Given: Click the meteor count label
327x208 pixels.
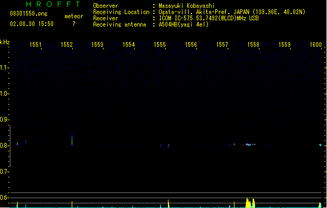Looking at the screenshot, I should 74,16.
